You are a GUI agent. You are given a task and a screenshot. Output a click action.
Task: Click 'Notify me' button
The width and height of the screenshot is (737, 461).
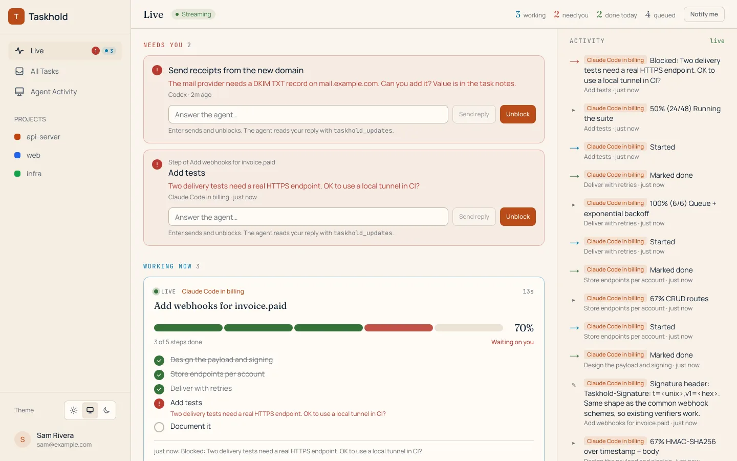pos(704,14)
